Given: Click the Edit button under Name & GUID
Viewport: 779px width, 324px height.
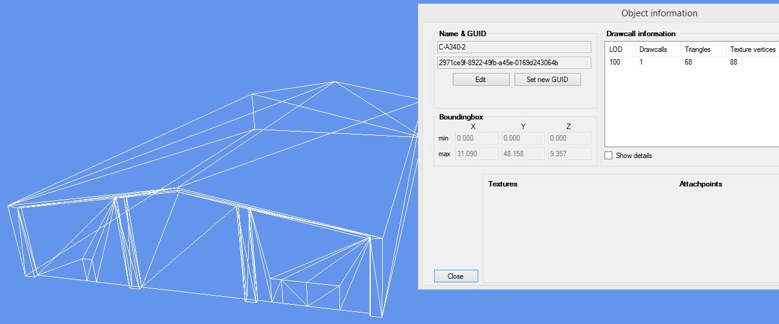Looking at the screenshot, I should point(481,80).
